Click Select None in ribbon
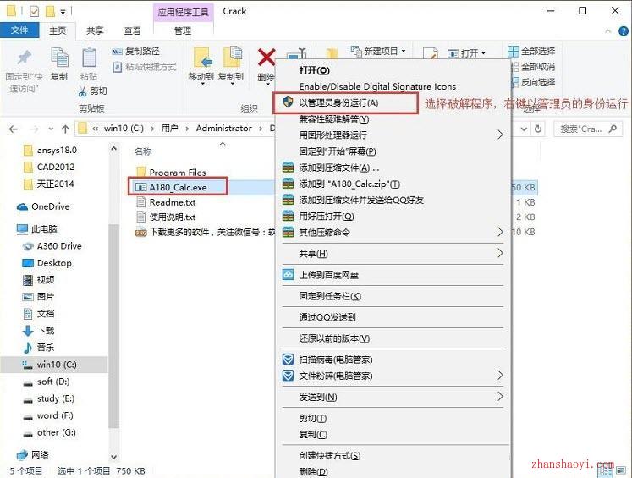This screenshot has width=632, height=478. 533,67
